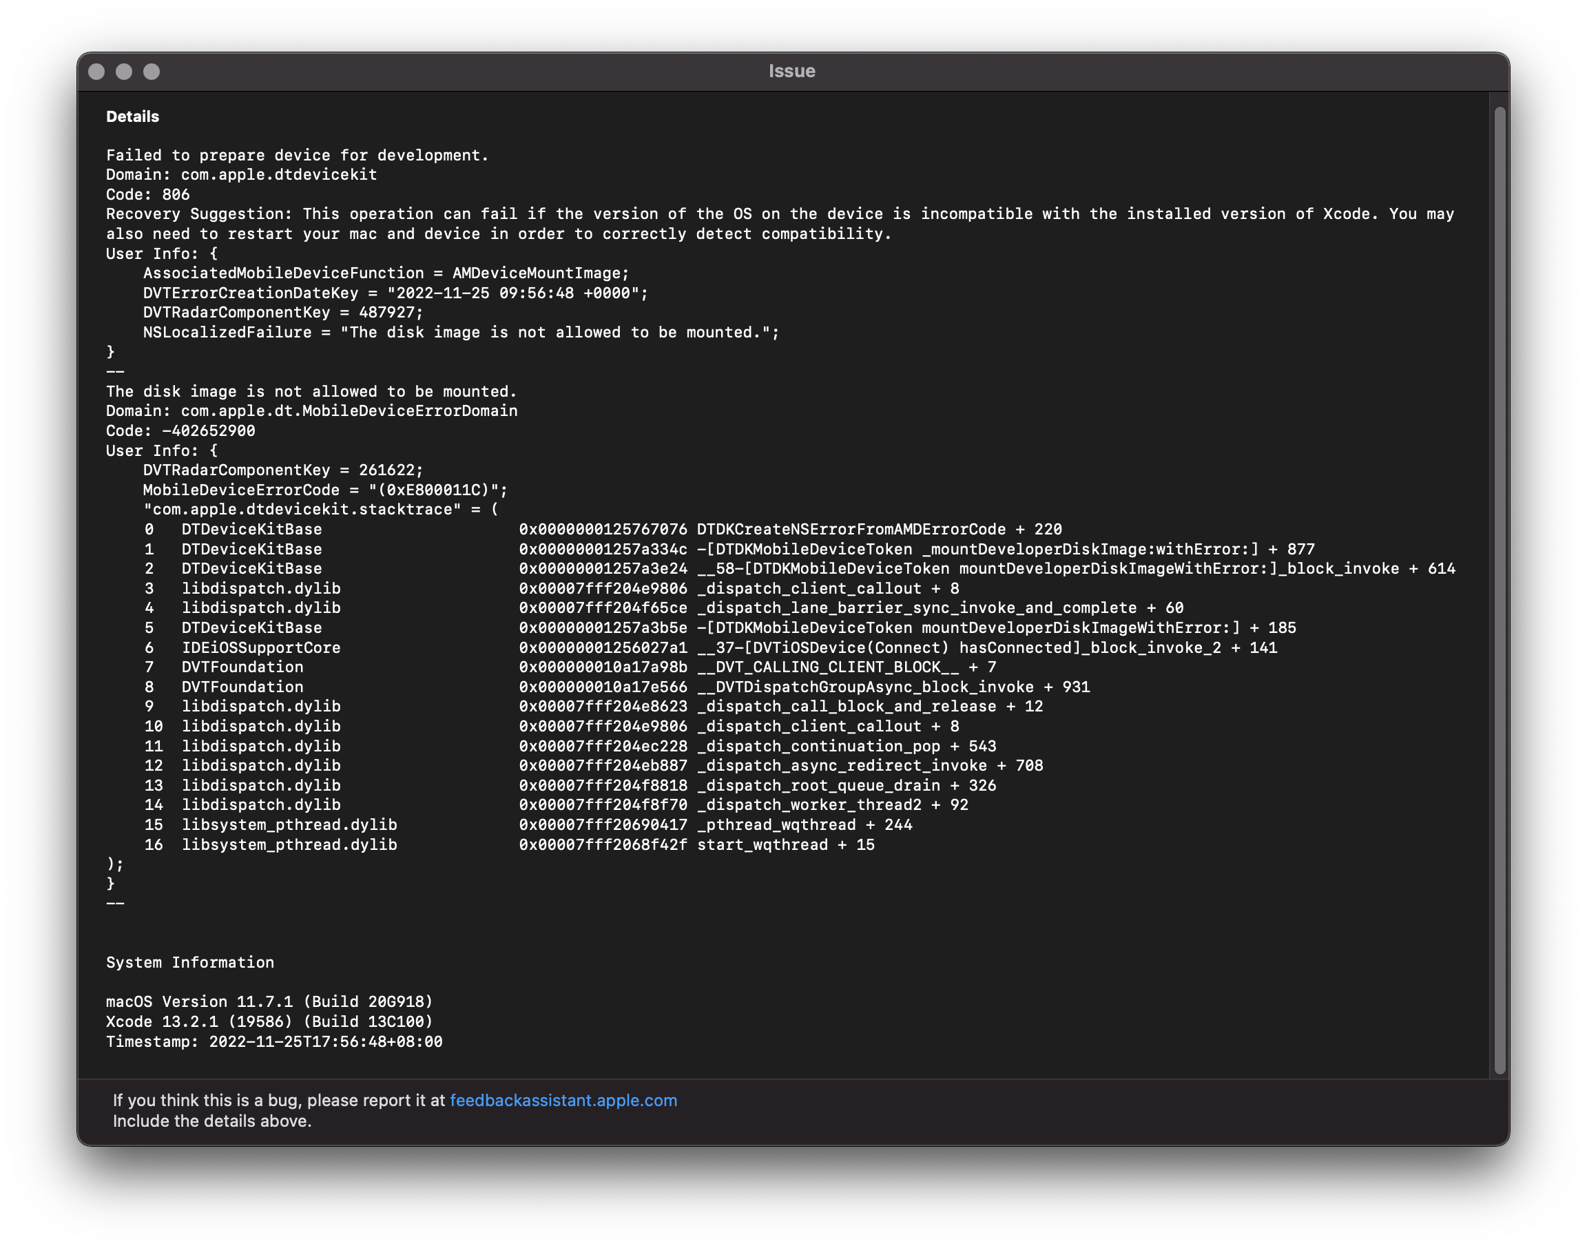Click stack frame 15 _pthread_wqthread

click(x=528, y=824)
